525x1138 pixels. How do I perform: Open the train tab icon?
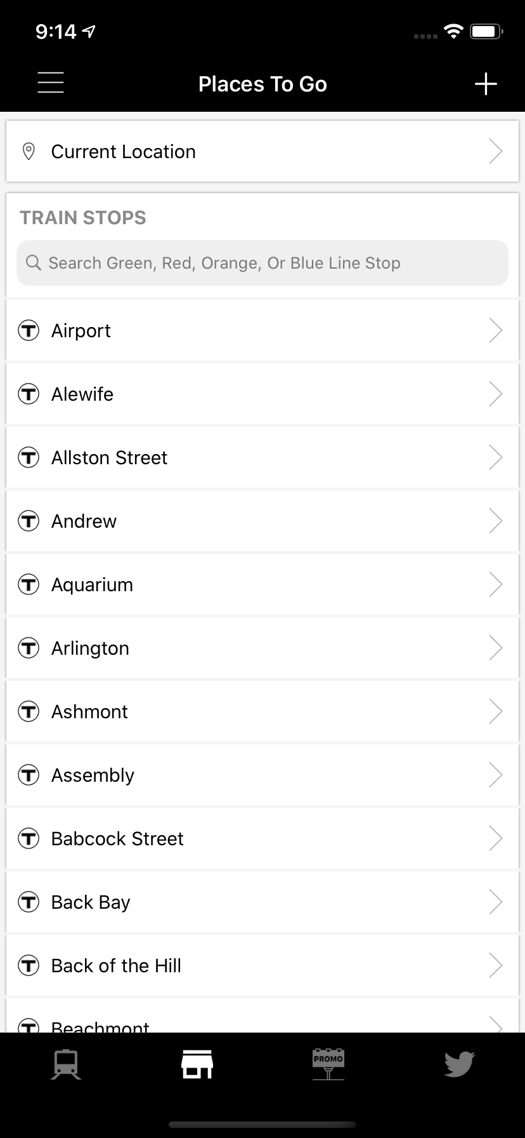[x=66, y=1064]
